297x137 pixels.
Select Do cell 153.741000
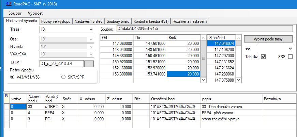tap(150, 74)
